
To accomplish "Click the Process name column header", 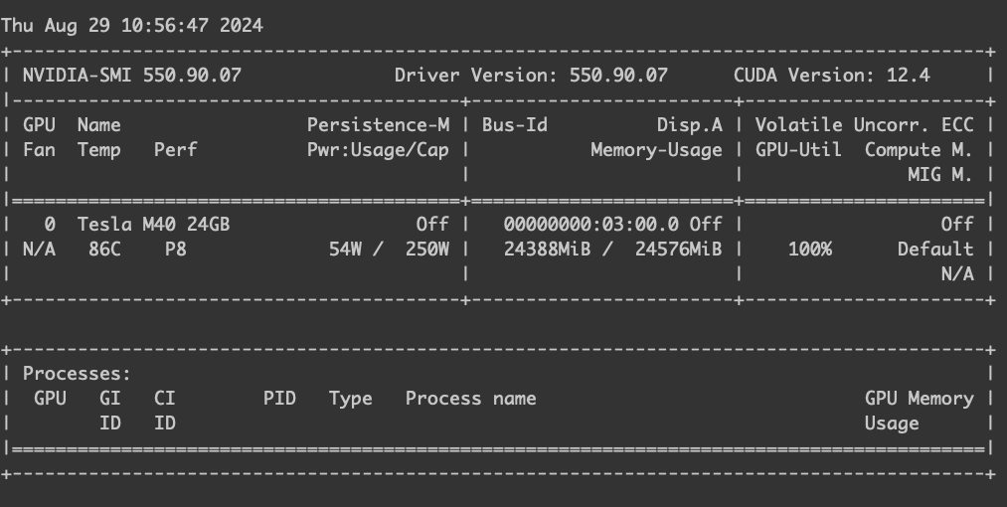I will coord(471,399).
